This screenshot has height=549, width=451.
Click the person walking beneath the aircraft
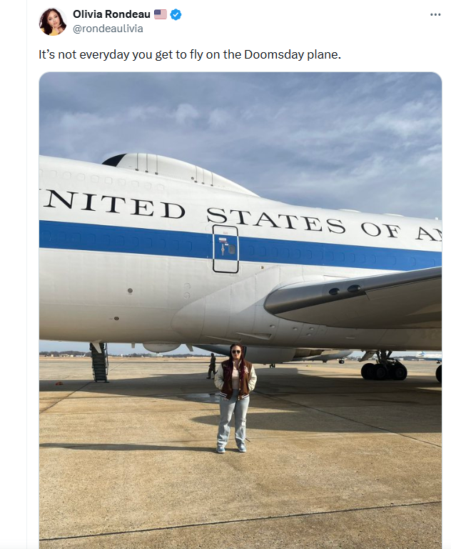coord(211,365)
